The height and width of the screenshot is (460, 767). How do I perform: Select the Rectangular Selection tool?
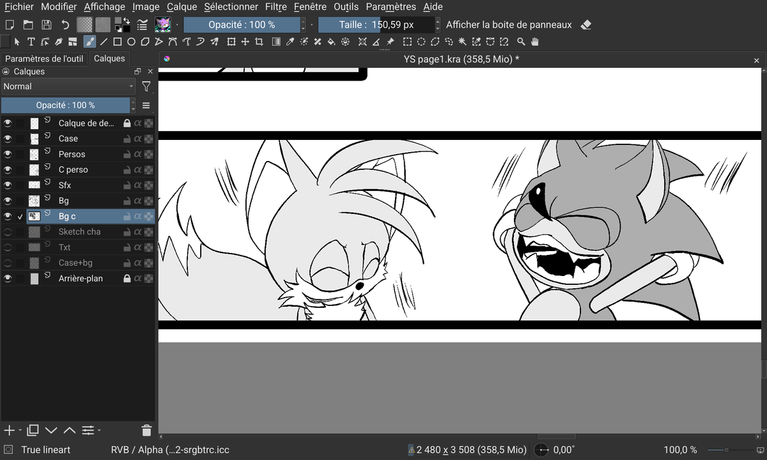point(407,42)
